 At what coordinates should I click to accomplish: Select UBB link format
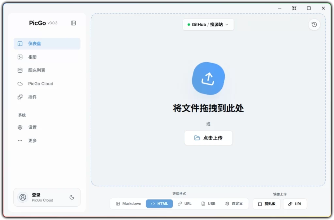[208, 204]
